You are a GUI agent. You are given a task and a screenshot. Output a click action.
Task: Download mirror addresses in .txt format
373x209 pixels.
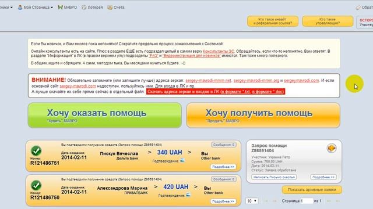(x=235, y=92)
